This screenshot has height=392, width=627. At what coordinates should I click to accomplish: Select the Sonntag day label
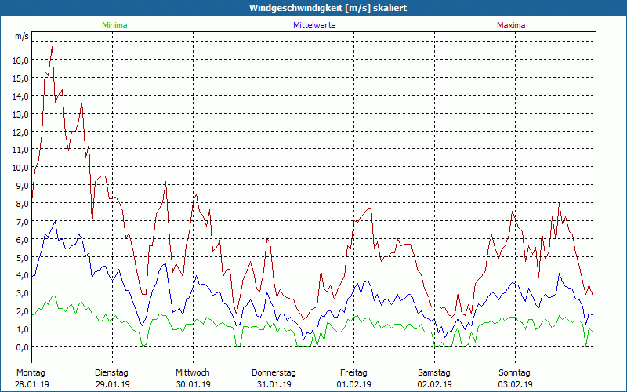pos(515,372)
